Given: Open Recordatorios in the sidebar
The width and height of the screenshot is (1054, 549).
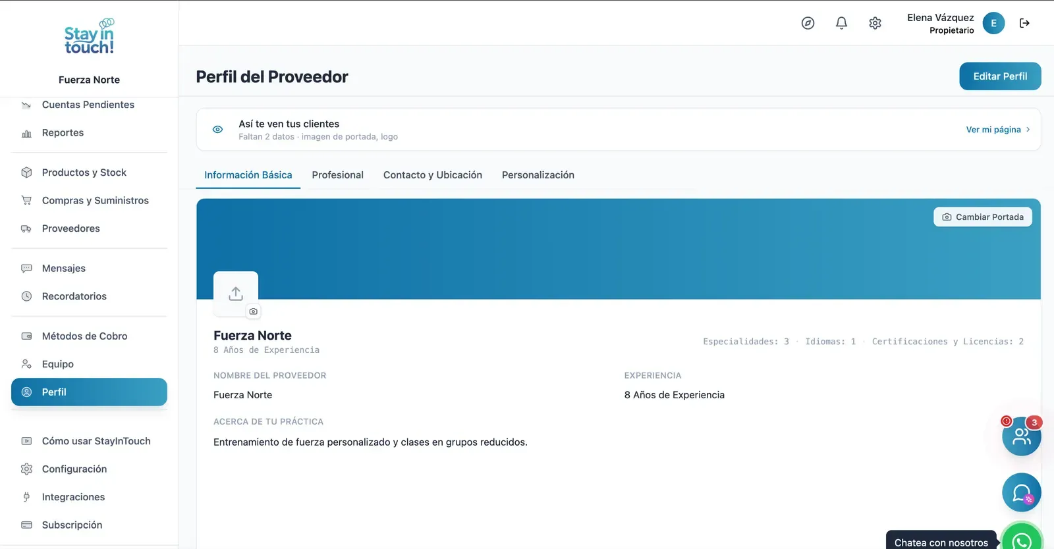Looking at the screenshot, I should pos(89,296).
